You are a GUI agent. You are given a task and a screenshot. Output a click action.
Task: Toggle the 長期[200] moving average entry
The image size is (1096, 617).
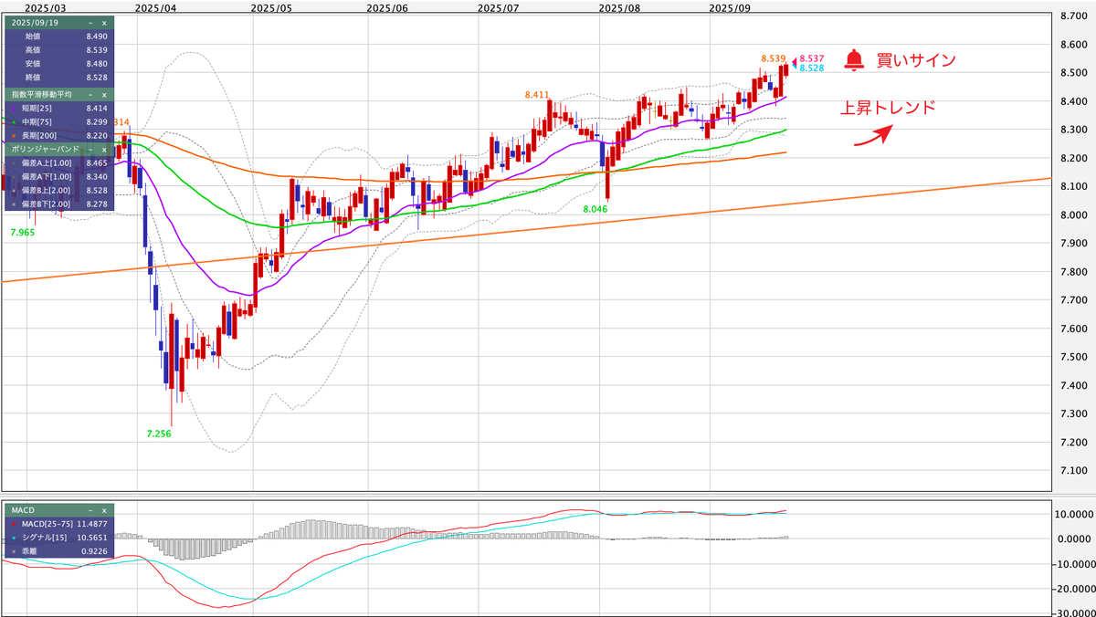(37, 134)
